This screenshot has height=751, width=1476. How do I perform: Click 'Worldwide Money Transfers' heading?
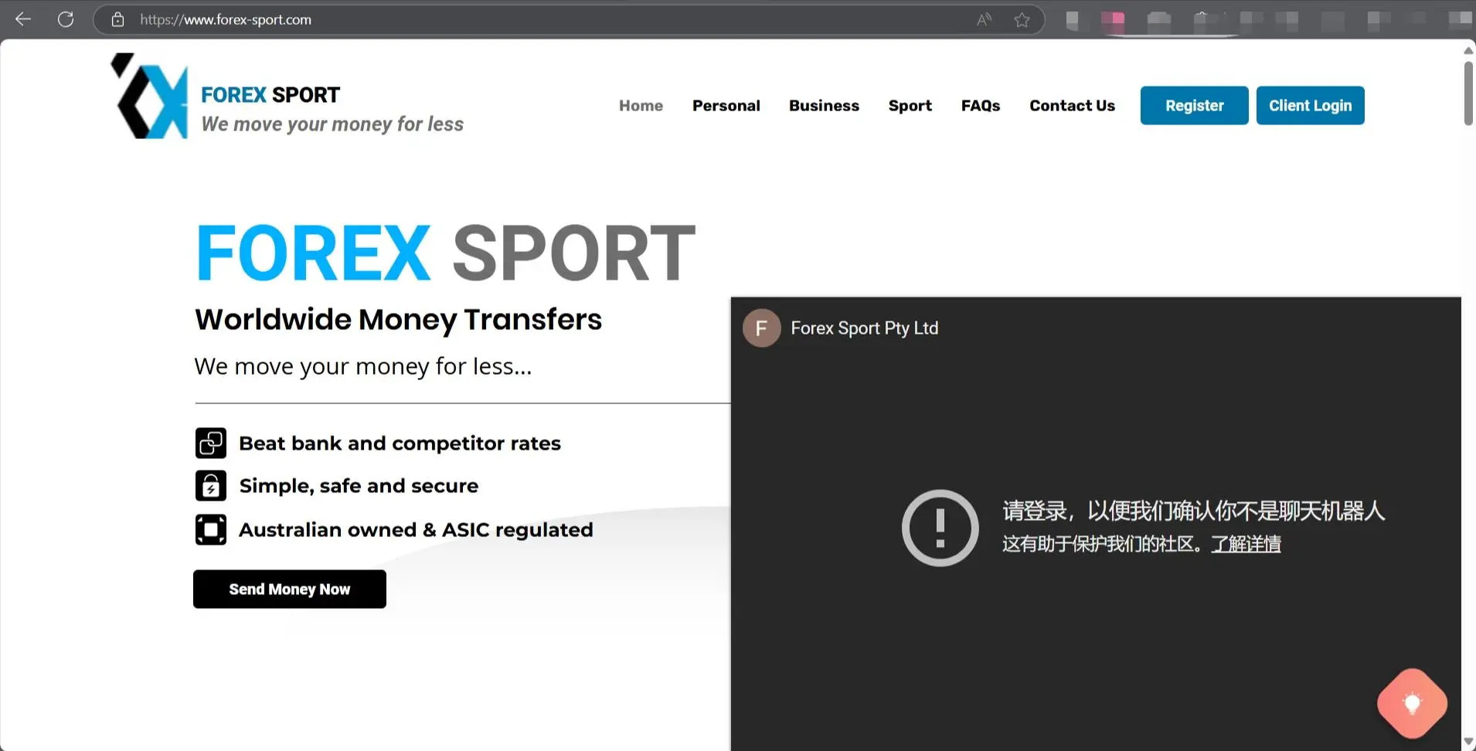(x=398, y=319)
